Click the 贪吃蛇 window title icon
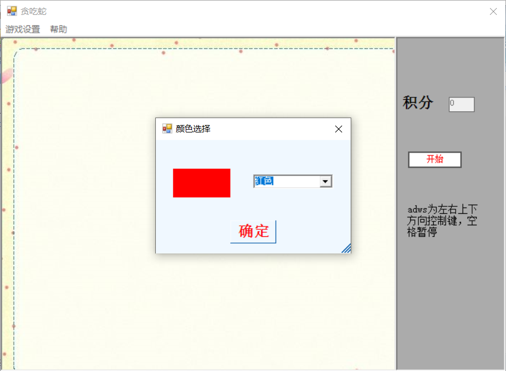This screenshot has width=506, height=371. (x=12, y=11)
